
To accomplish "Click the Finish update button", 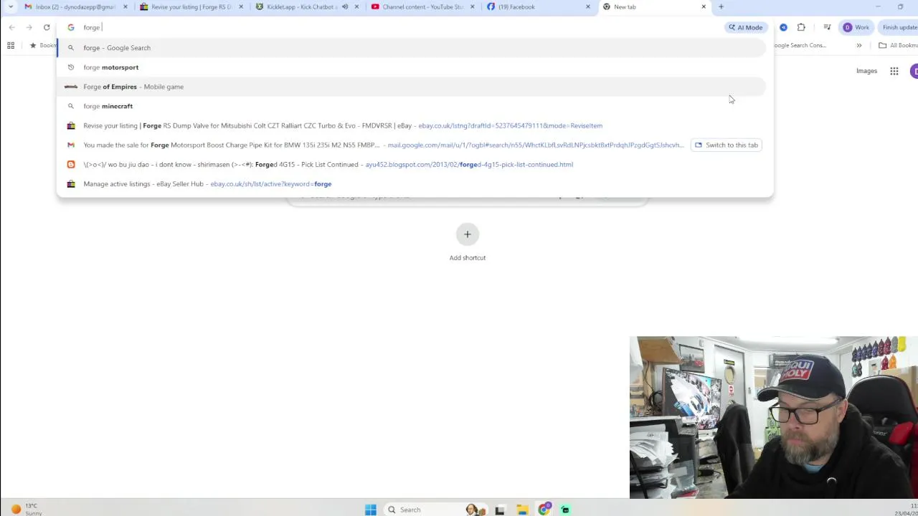I will (x=899, y=27).
